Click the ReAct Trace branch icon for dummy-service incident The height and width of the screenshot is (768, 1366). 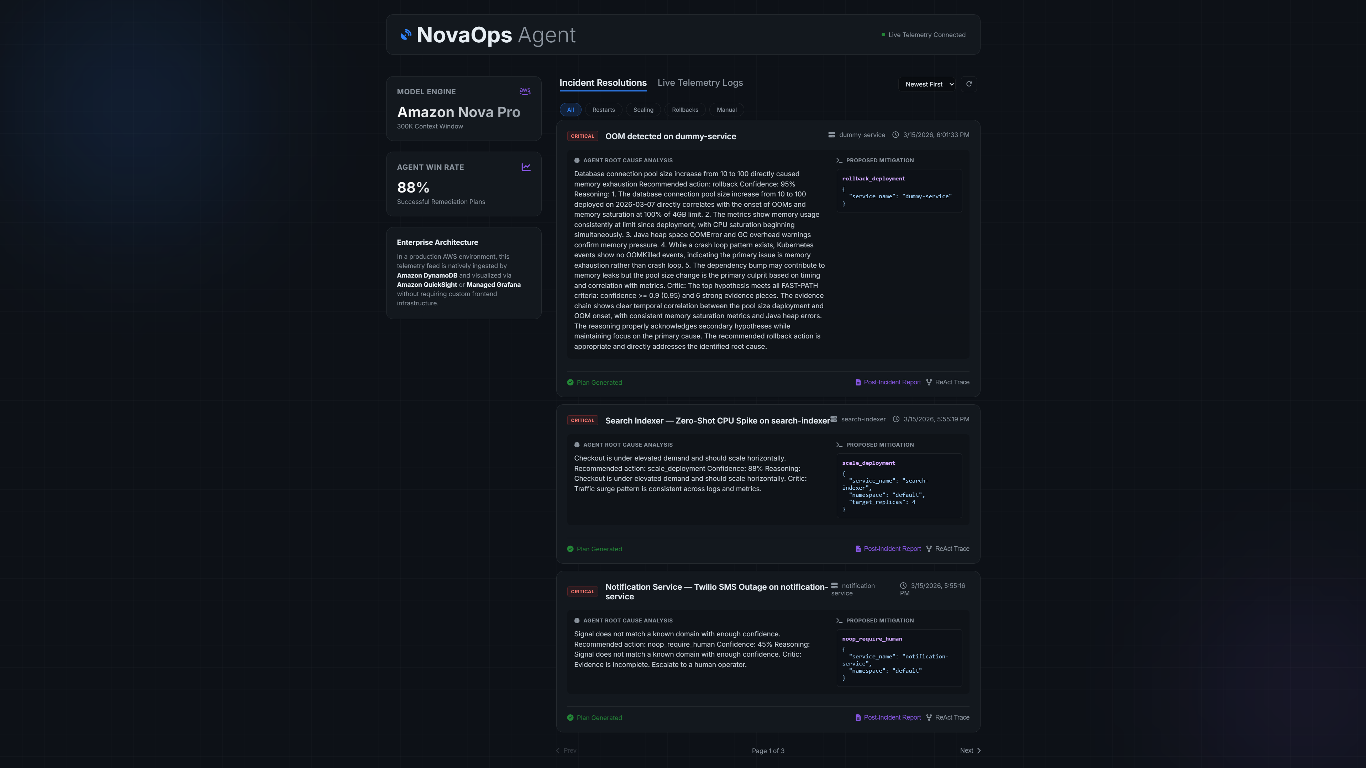coord(929,383)
